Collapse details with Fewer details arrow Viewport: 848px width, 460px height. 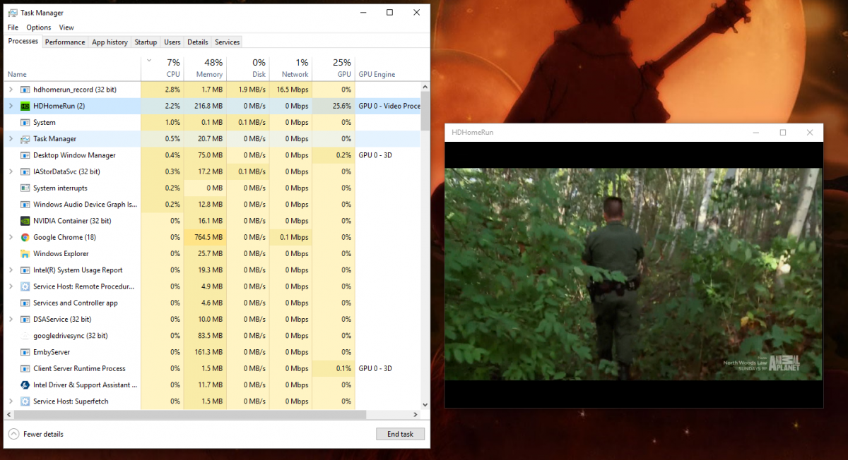click(13, 434)
